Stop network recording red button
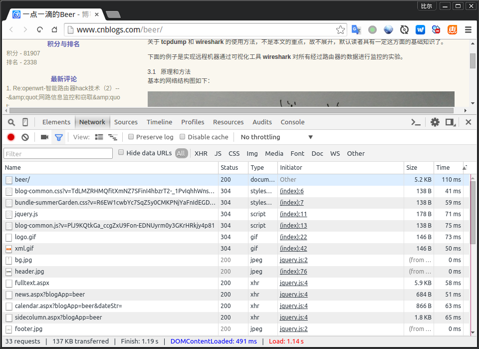 coord(11,137)
